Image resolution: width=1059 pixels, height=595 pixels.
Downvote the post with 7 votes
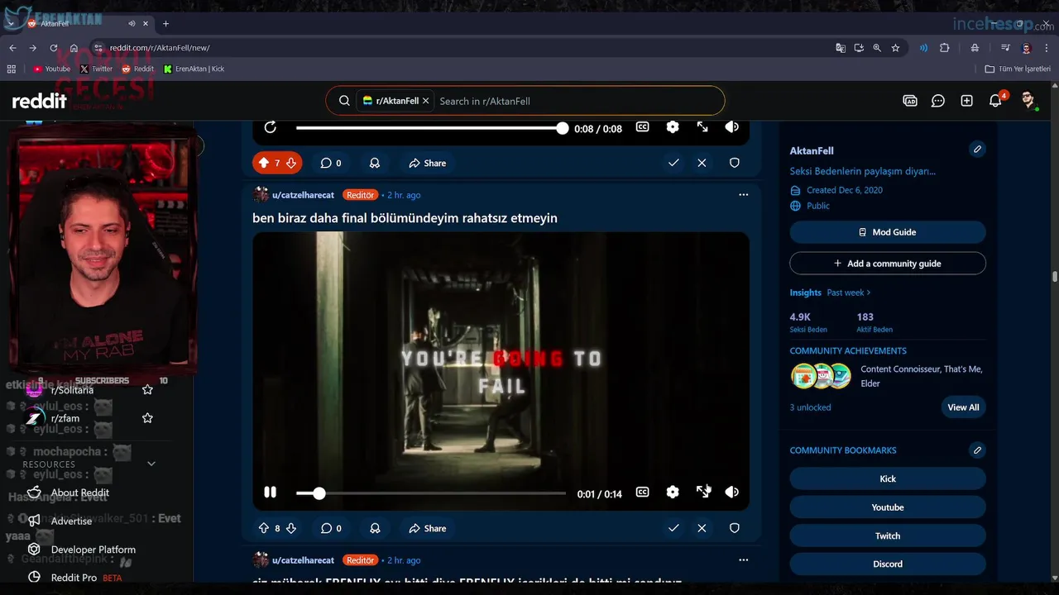[291, 163]
